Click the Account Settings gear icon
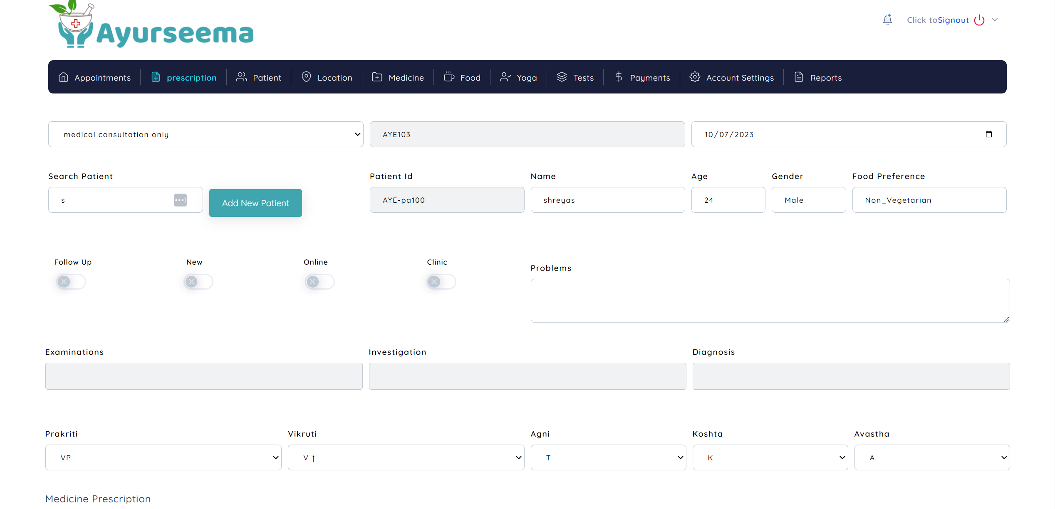 (695, 77)
